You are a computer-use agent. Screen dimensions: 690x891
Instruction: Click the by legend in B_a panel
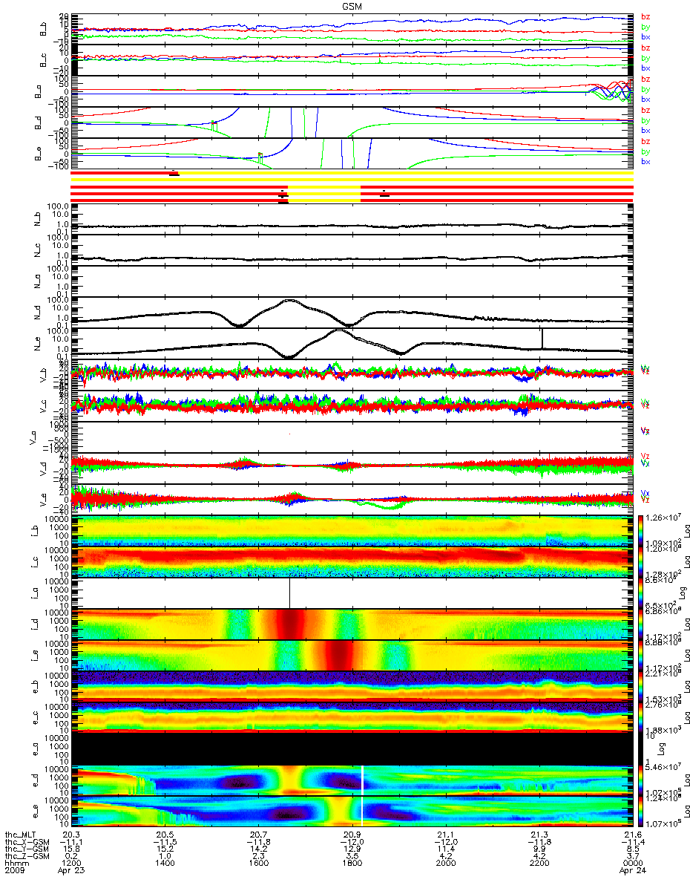click(x=645, y=89)
